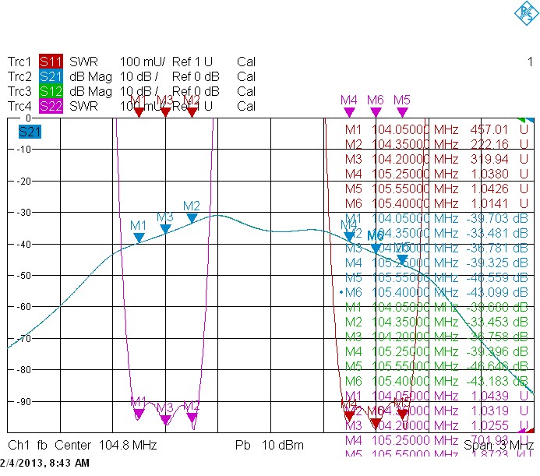
Task: Click the active S21 trace tag in the graph
Action: (x=30, y=132)
